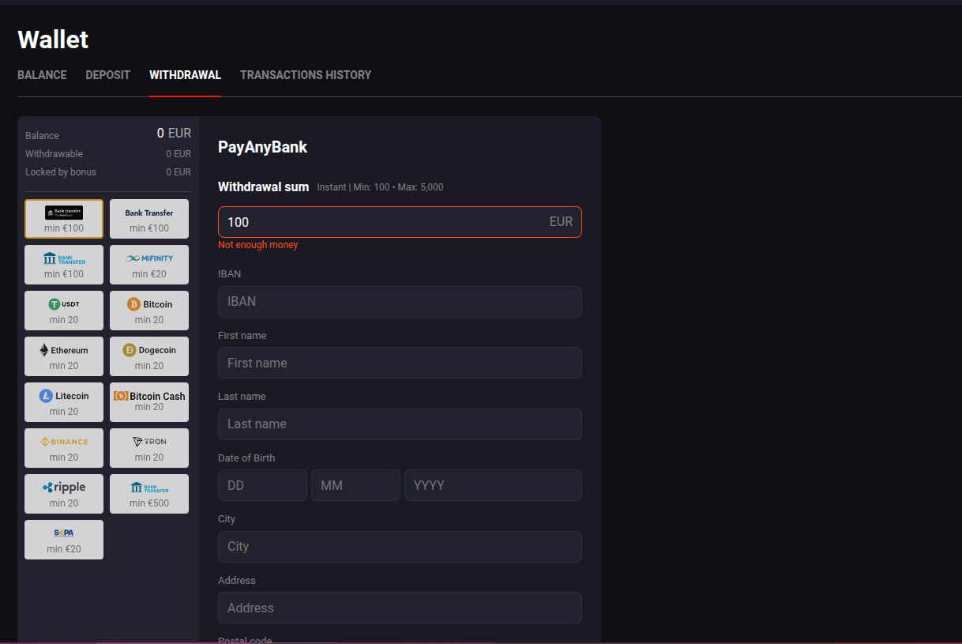
Task: Select the USDT withdrawal method
Action: (x=64, y=311)
